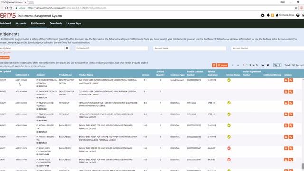
Task: Open the notifications bell
Action: (x=268, y=15)
